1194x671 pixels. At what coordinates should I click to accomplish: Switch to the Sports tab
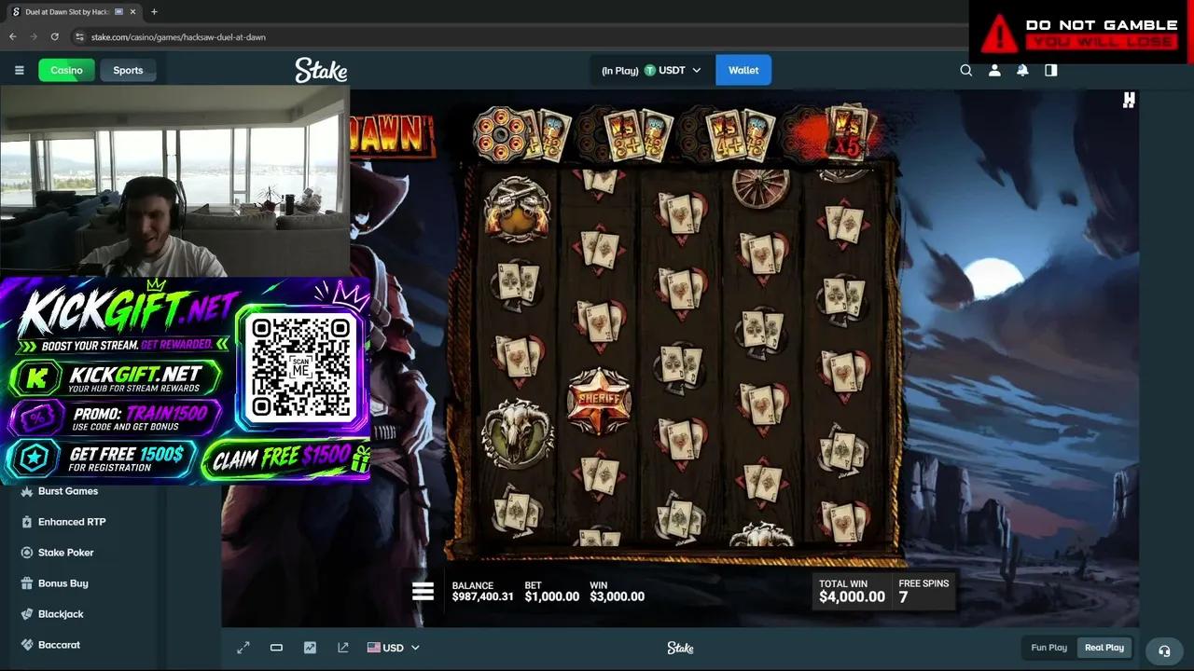(x=128, y=70)
